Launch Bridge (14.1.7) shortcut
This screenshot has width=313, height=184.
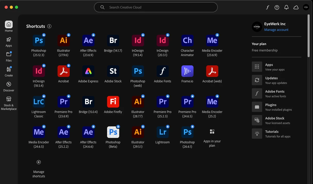pyautogui.click(x=113, y=40)
